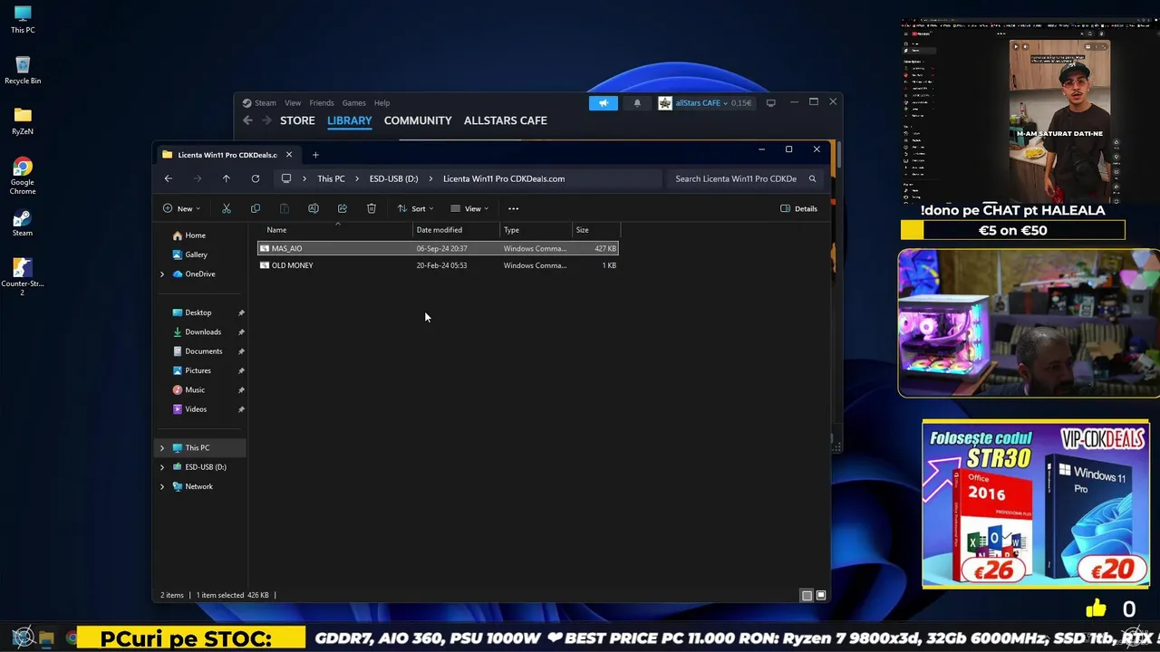
Task: Open the See more ellipsis menu in Explorer
Action: (513, 208)
